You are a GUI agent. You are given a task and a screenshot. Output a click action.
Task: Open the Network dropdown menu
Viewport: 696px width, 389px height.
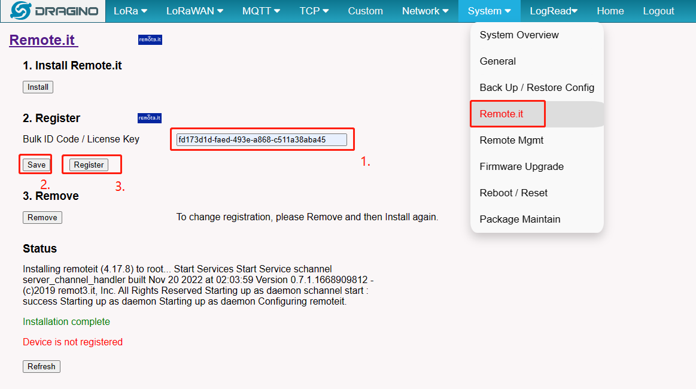[425, 11]
